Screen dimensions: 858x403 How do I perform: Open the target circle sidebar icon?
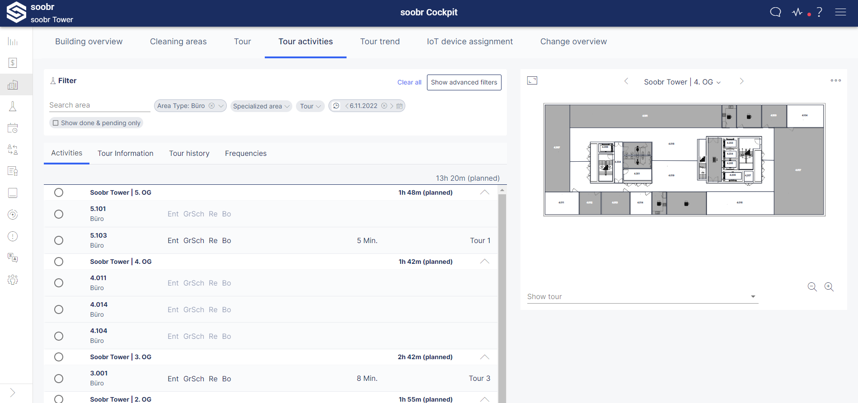tap(13, 215)
